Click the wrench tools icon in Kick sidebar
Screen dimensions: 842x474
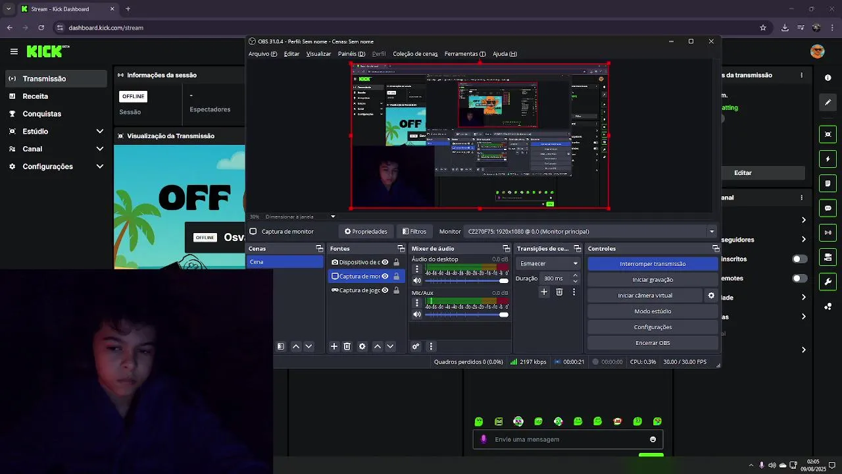(828, 282)
